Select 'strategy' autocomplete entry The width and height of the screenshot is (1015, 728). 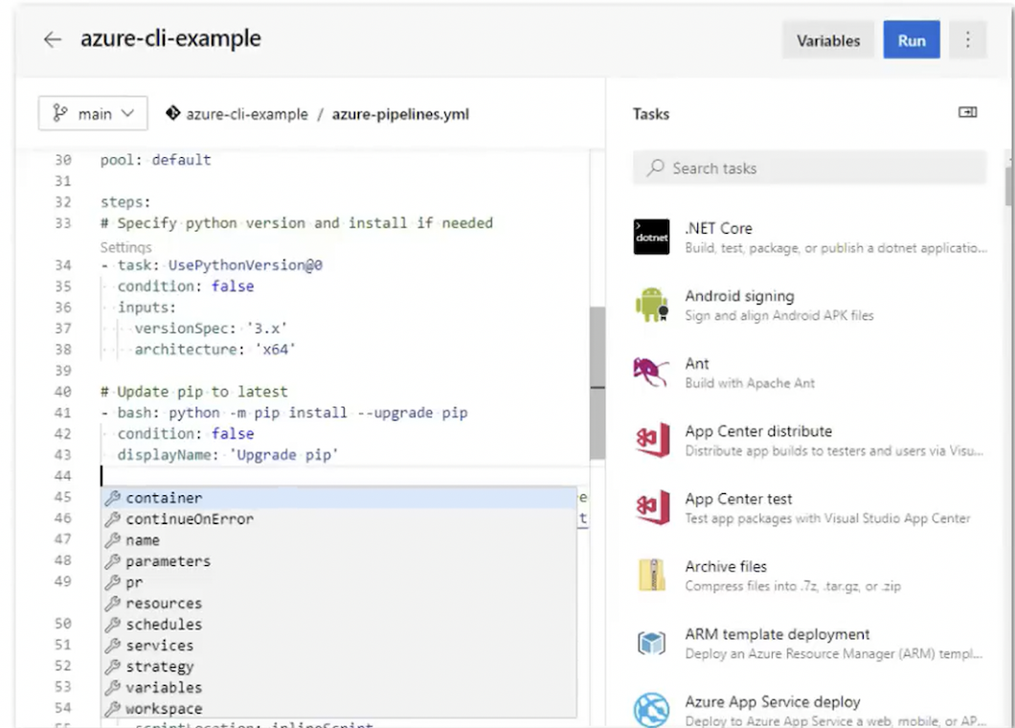point(160,667)
